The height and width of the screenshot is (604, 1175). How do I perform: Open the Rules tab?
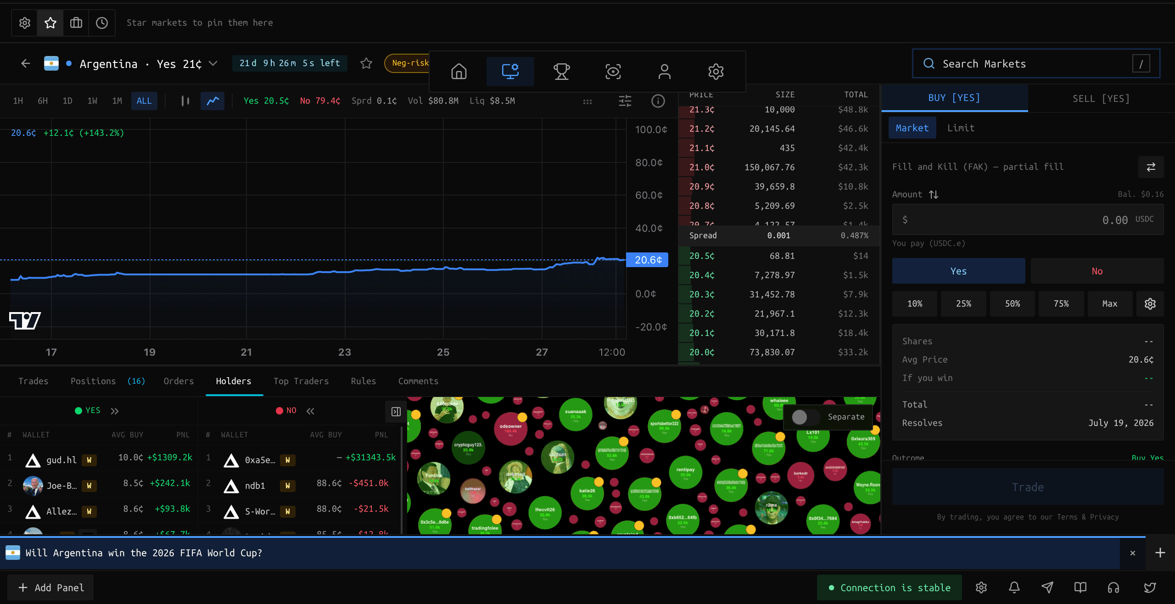[364, 381]
